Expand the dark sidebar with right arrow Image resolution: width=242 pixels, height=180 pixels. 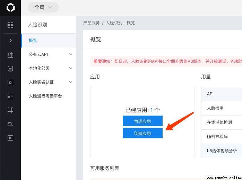10,41
